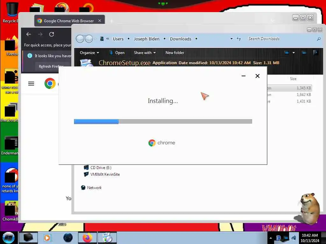326x244 pixels.
Task: Click the installer taskbar button
Action: (107, 238)
